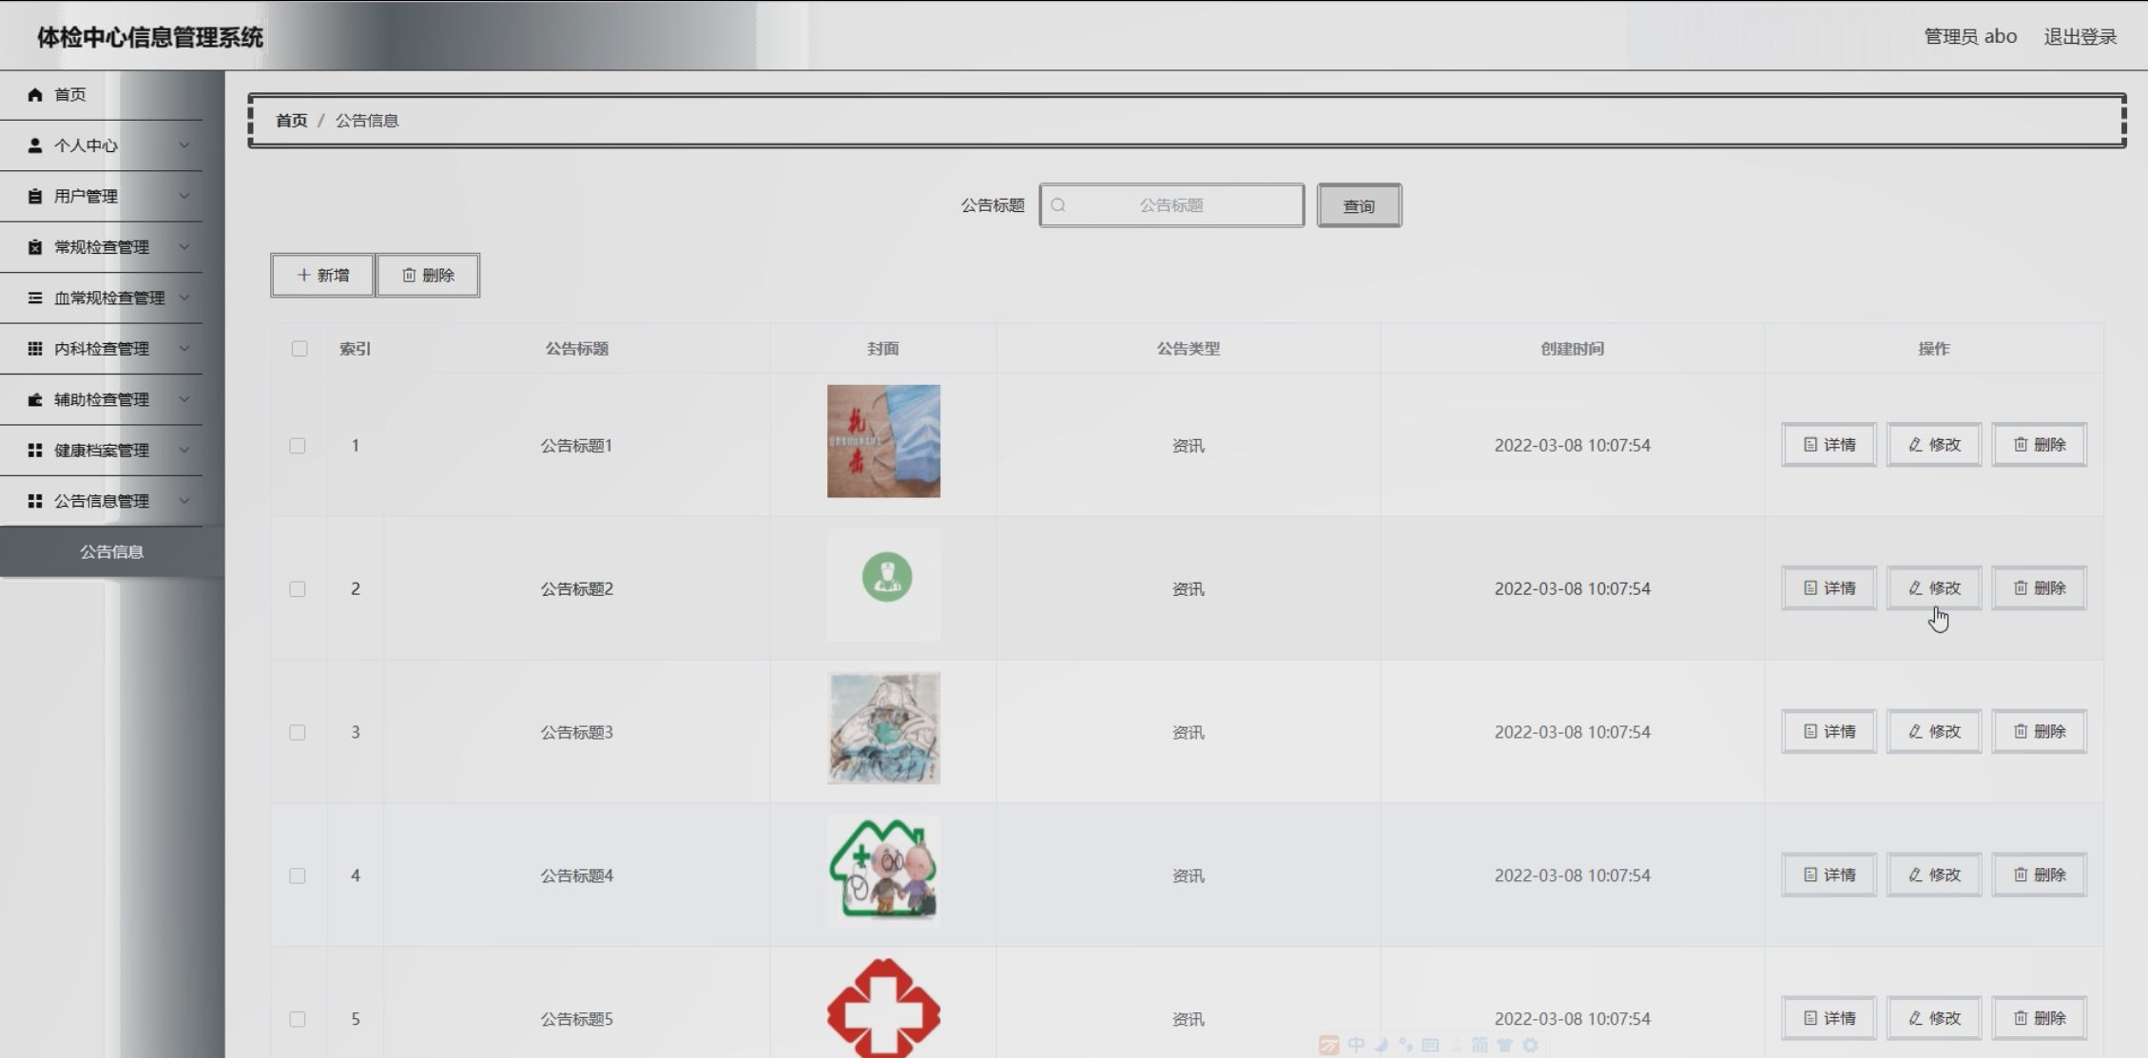Expand the 健康档案管理 chevron

click(184, 451)
